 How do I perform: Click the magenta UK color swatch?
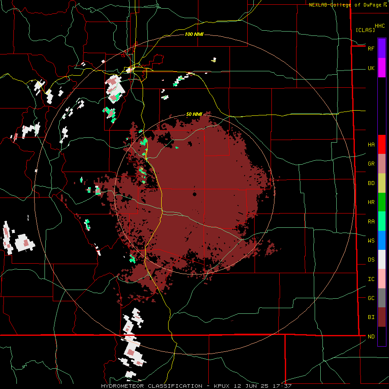coord(382,68)
